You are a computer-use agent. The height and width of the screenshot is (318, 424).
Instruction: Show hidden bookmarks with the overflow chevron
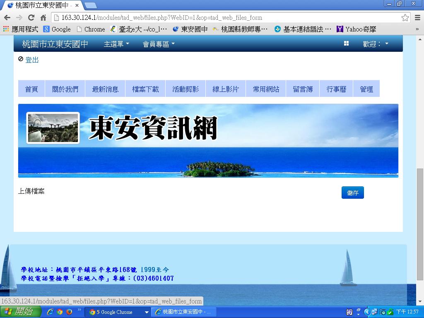click(x=417, y=29)
